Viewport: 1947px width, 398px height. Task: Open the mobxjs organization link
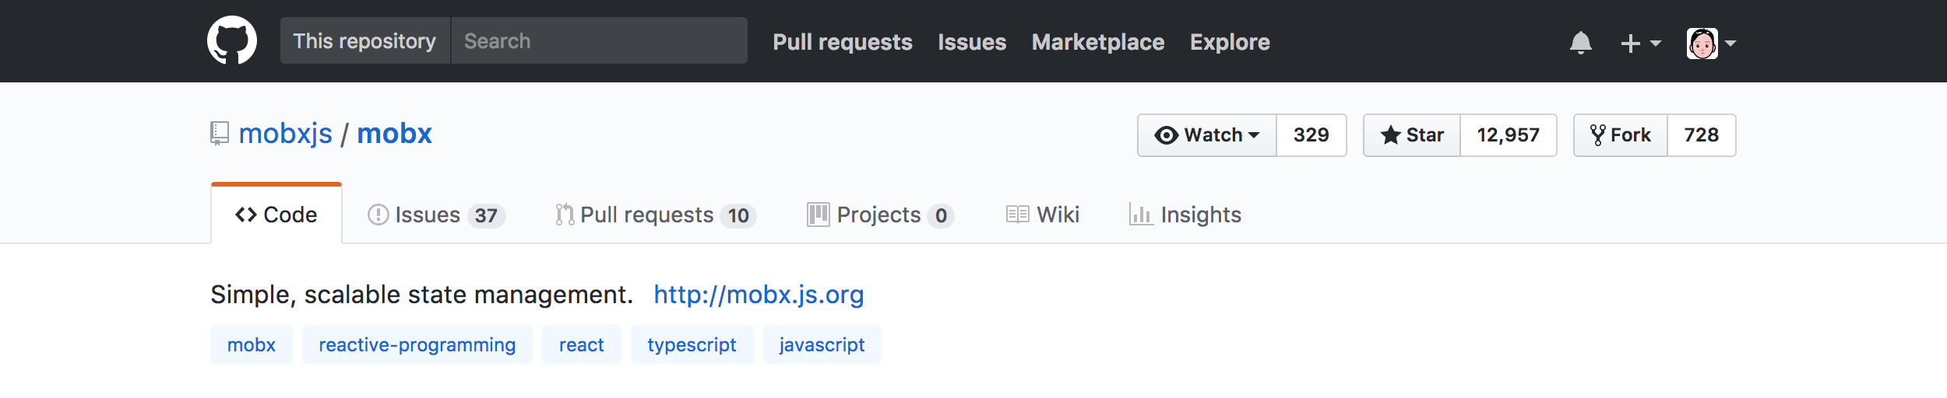point(285,134)
